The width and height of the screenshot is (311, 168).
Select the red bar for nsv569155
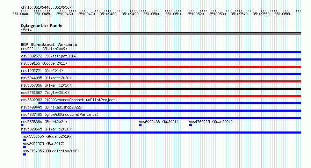(161, 67)
